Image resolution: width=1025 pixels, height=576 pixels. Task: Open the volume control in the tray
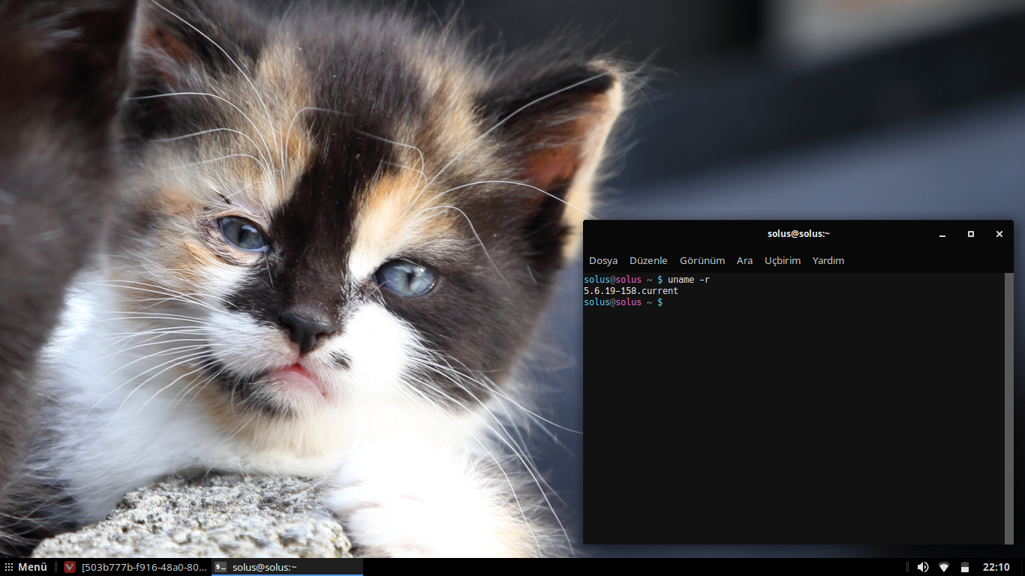[922, 567]
